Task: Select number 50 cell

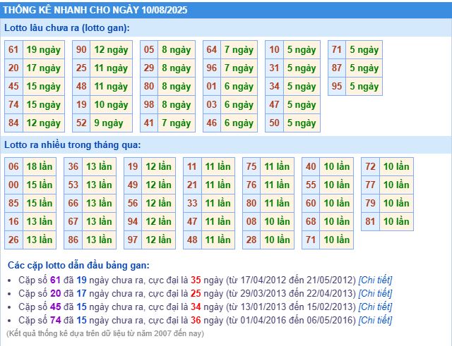Action: tap(275, 123)
